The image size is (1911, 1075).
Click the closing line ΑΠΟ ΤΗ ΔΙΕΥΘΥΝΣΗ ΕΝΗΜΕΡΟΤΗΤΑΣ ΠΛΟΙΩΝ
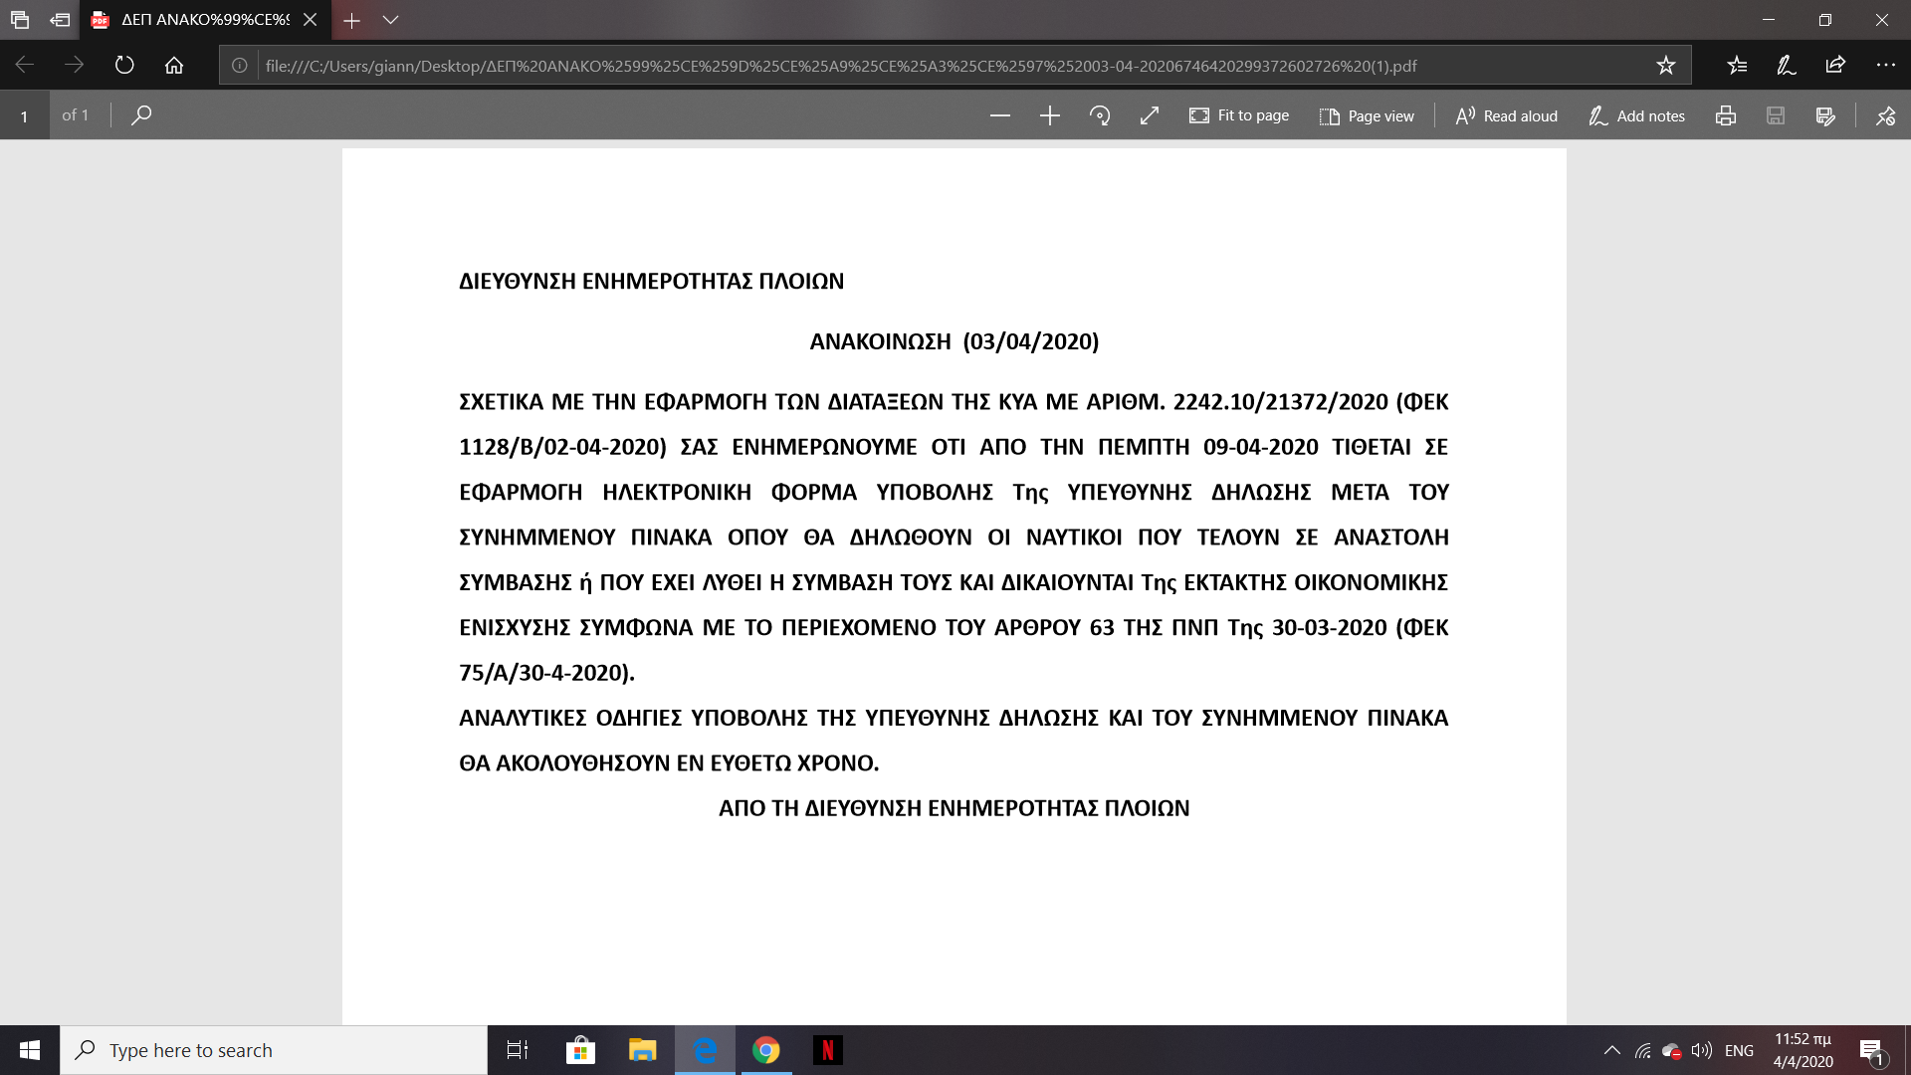(954, 808)
